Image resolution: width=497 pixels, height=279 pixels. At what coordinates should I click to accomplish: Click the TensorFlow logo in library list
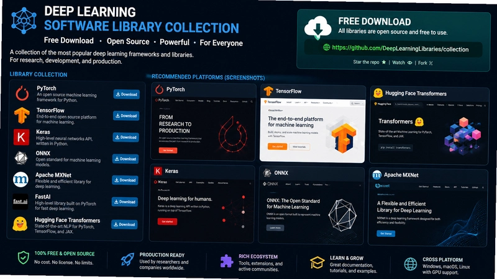click(22, 115)
